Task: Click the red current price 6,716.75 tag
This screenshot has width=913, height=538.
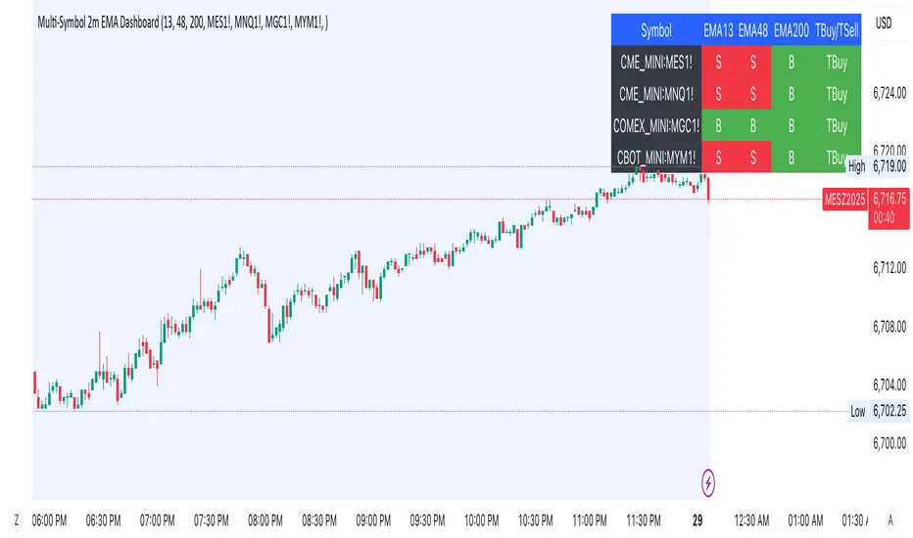Action: 889,200
